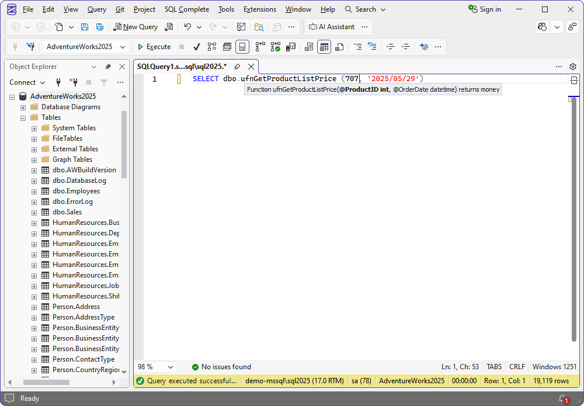Click the Undo icon on the toolbar
The image size is (584, 406).
[x=186, y=27]
